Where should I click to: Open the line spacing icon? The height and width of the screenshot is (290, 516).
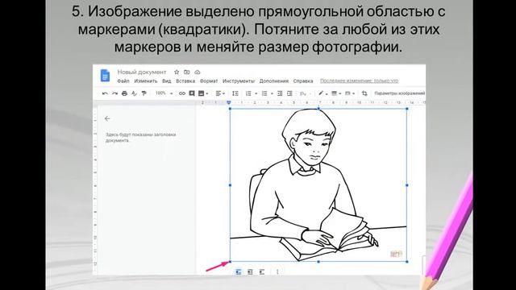(x=235, y=93)
